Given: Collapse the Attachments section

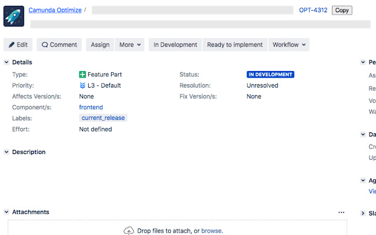Looking at the screenshot, I should (6, 212).
